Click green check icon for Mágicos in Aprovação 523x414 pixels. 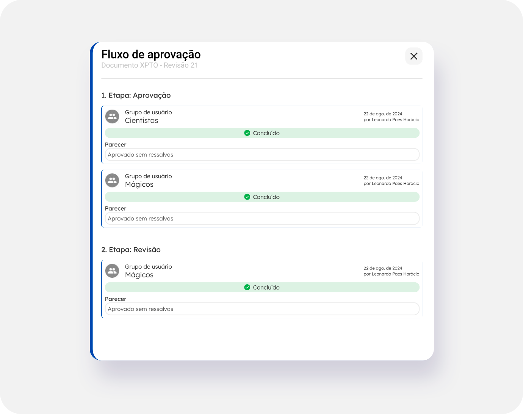click(x=247, y=197)
